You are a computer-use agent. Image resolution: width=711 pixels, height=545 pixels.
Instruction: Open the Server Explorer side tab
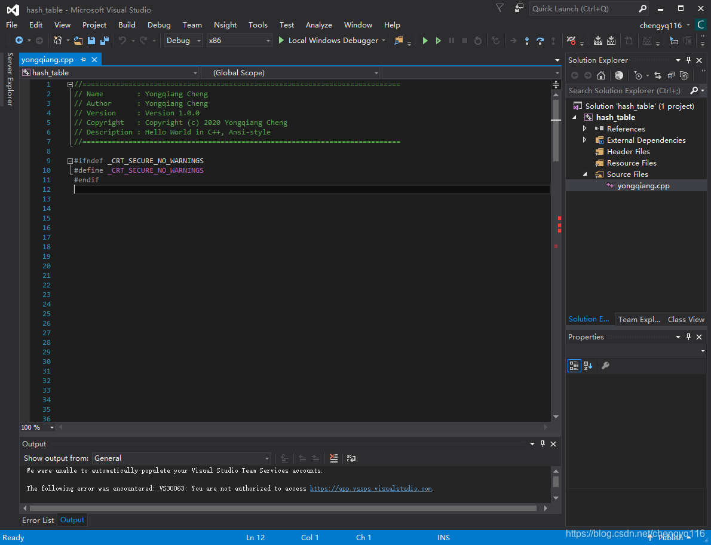tap(10, 79)
